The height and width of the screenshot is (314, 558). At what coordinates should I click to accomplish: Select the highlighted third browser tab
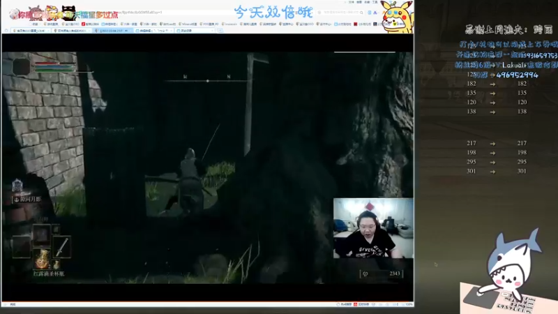113,31
